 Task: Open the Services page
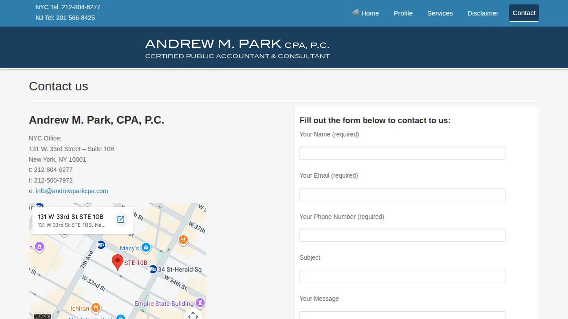[440, 13]
